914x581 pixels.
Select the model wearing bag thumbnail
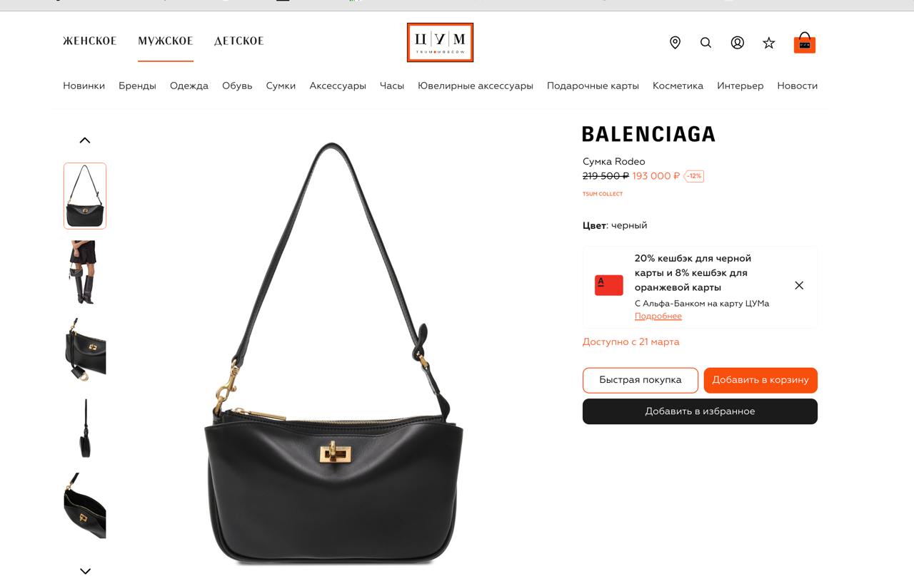point(85,272)
